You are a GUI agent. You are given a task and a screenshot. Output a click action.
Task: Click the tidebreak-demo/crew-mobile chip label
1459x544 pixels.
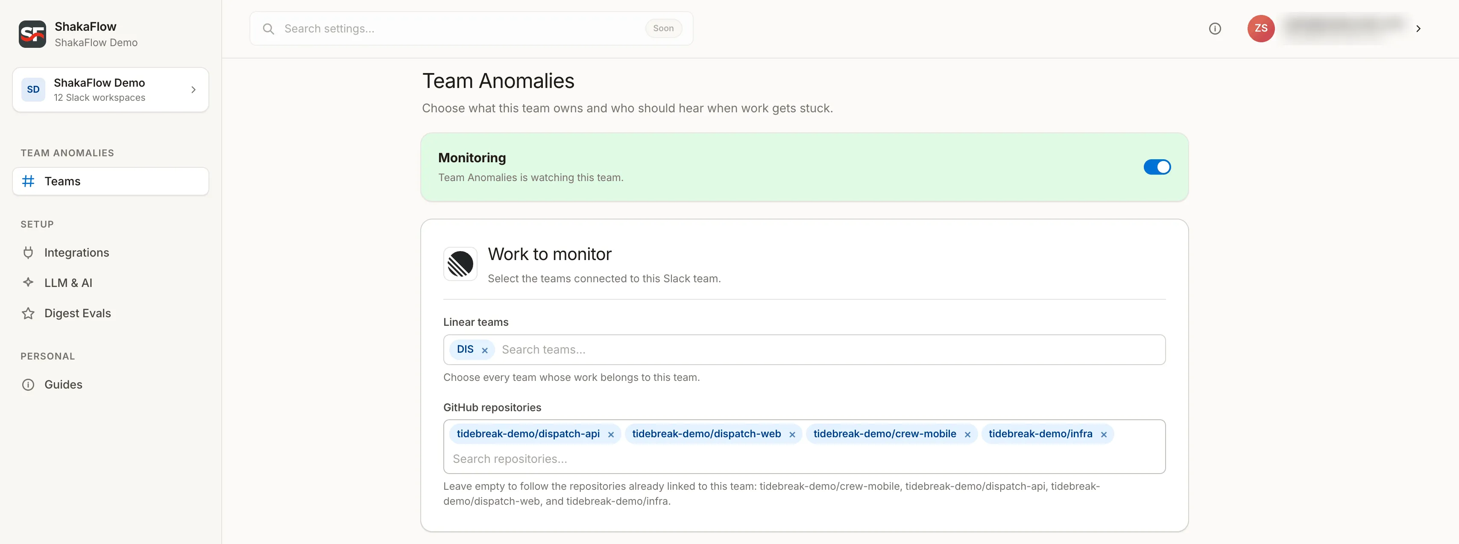click(x=885, y=433)
